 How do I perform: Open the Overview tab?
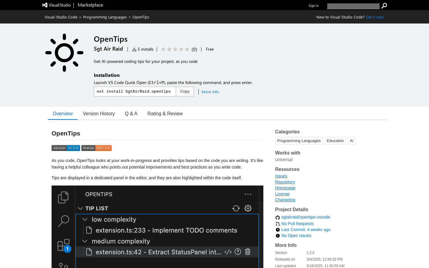click(63, 113)
